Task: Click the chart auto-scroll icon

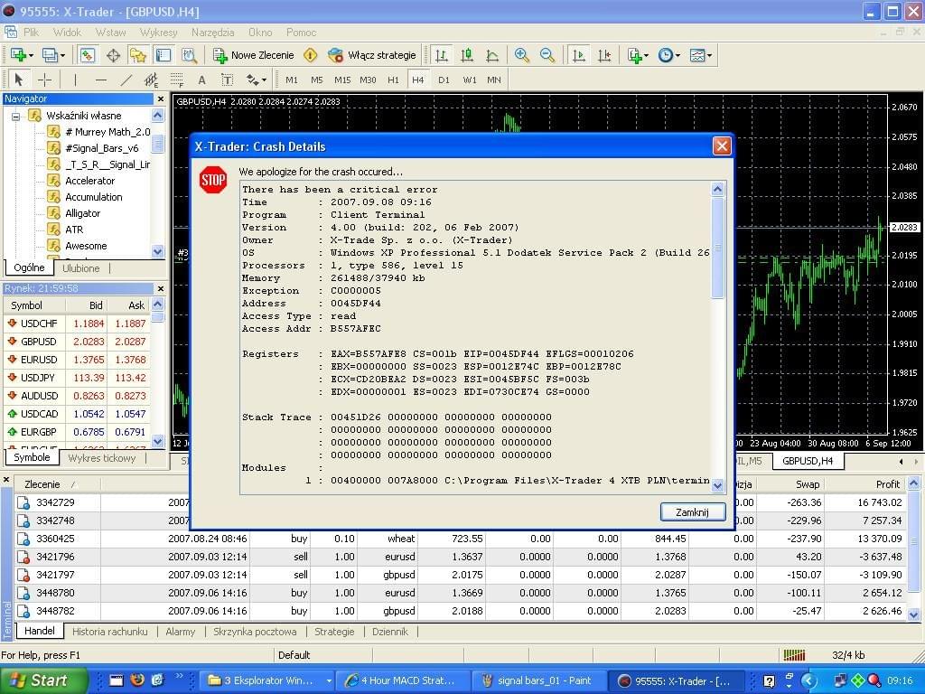Action: tap(579, 55)
